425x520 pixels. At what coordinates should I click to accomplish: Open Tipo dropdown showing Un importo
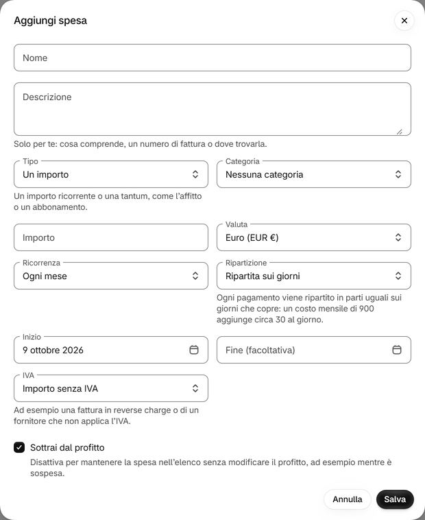[111, 174]
